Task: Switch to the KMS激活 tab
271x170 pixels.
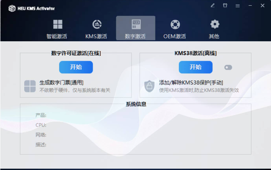Action: (x=96, y=36)
